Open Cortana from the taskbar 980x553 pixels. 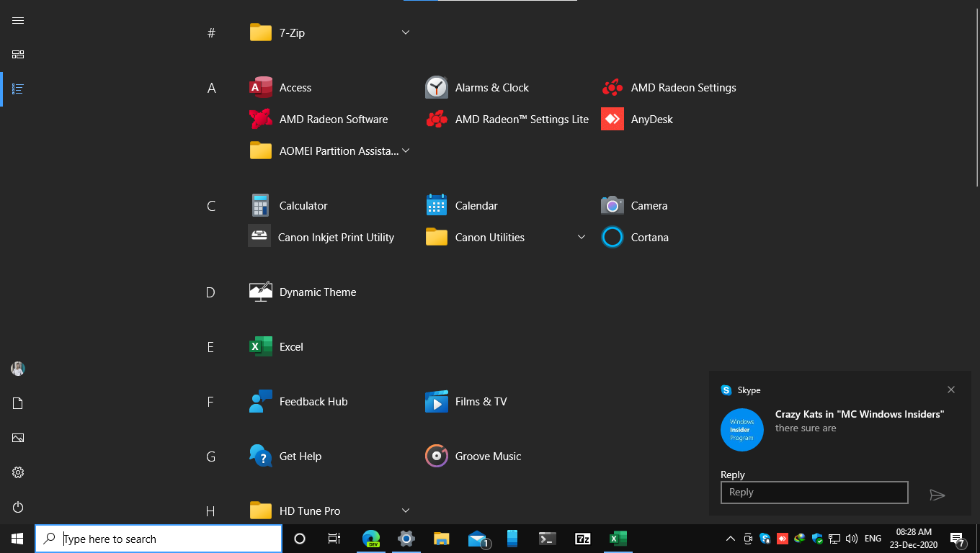300,539
